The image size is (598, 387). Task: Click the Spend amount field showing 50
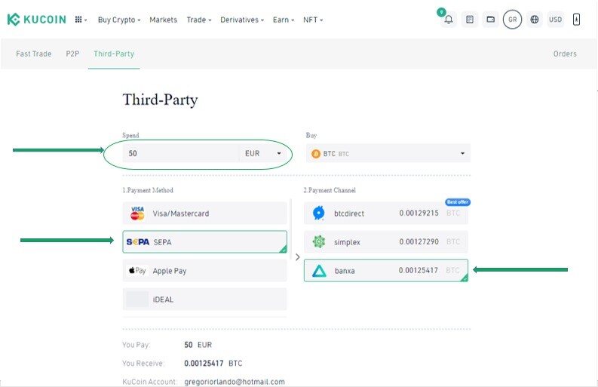(x=181, y=153)
